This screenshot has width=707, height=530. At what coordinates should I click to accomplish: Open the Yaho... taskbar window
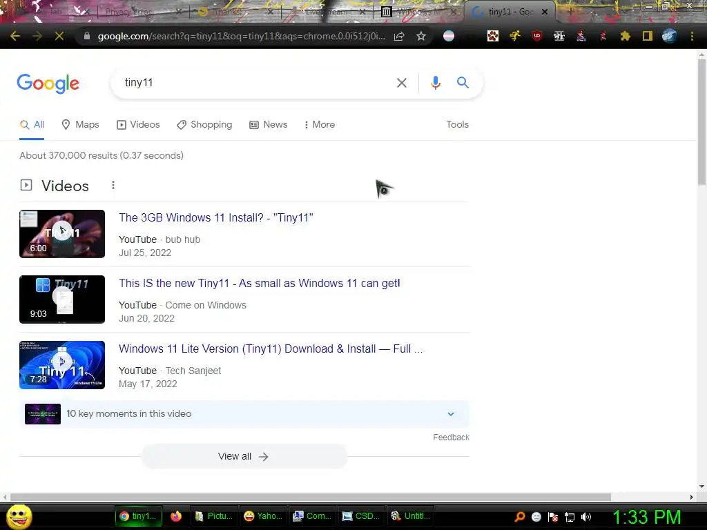[x=263, y=516]
